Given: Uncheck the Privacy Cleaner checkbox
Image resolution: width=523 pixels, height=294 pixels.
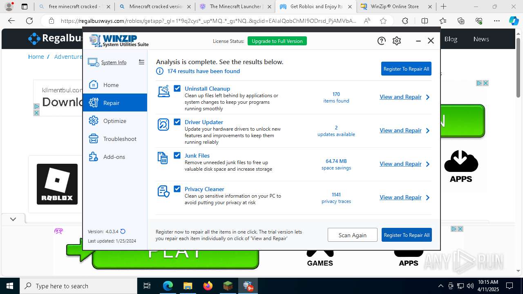Looking at the screenshot, I should 177,189.
